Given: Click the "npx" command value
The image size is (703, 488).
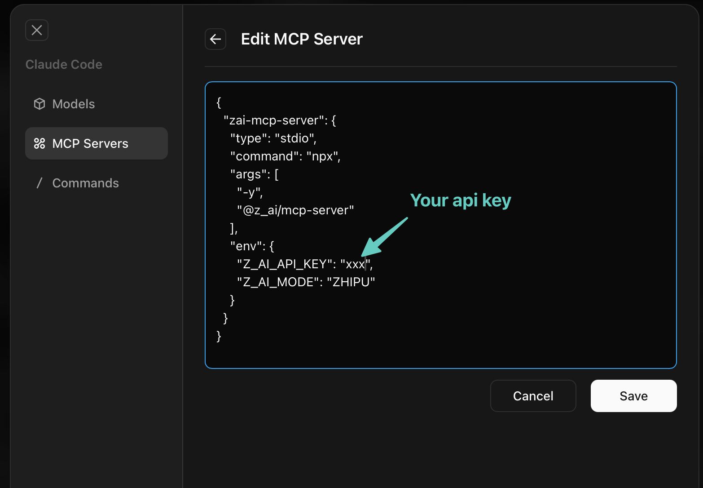Looking at the screenshot, I should [x=322, y=156].
